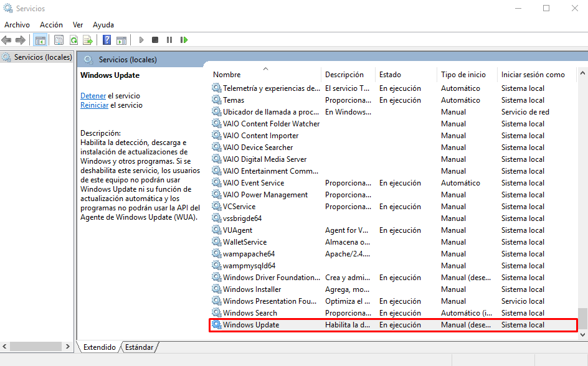588x366 pixels.
Task: Sort by the Descripción column header
Action: [348, 75]
